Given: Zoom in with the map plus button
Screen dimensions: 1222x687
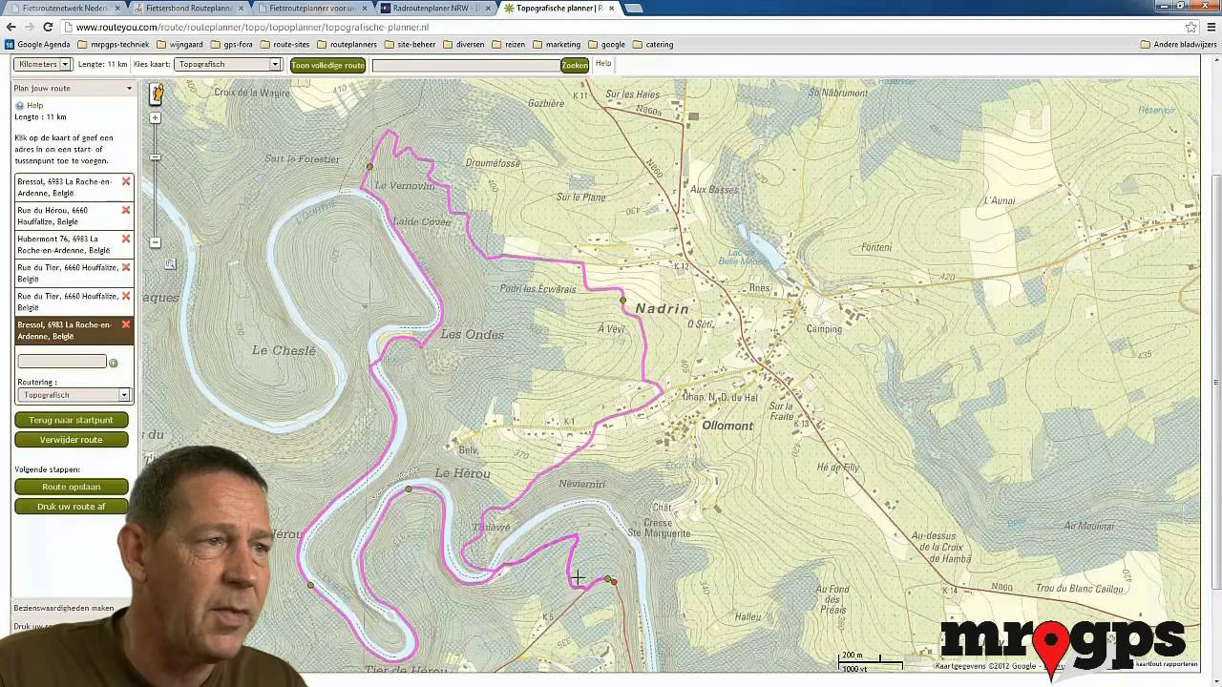Looking at the screenshot, I should [x=156, y=118].
